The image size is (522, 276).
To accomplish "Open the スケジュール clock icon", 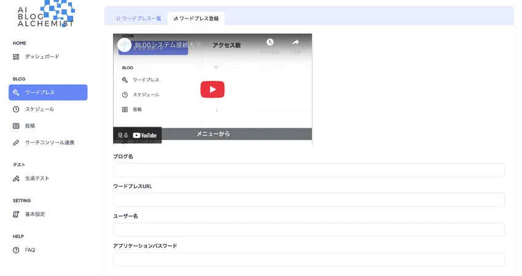I will [17, 109].
